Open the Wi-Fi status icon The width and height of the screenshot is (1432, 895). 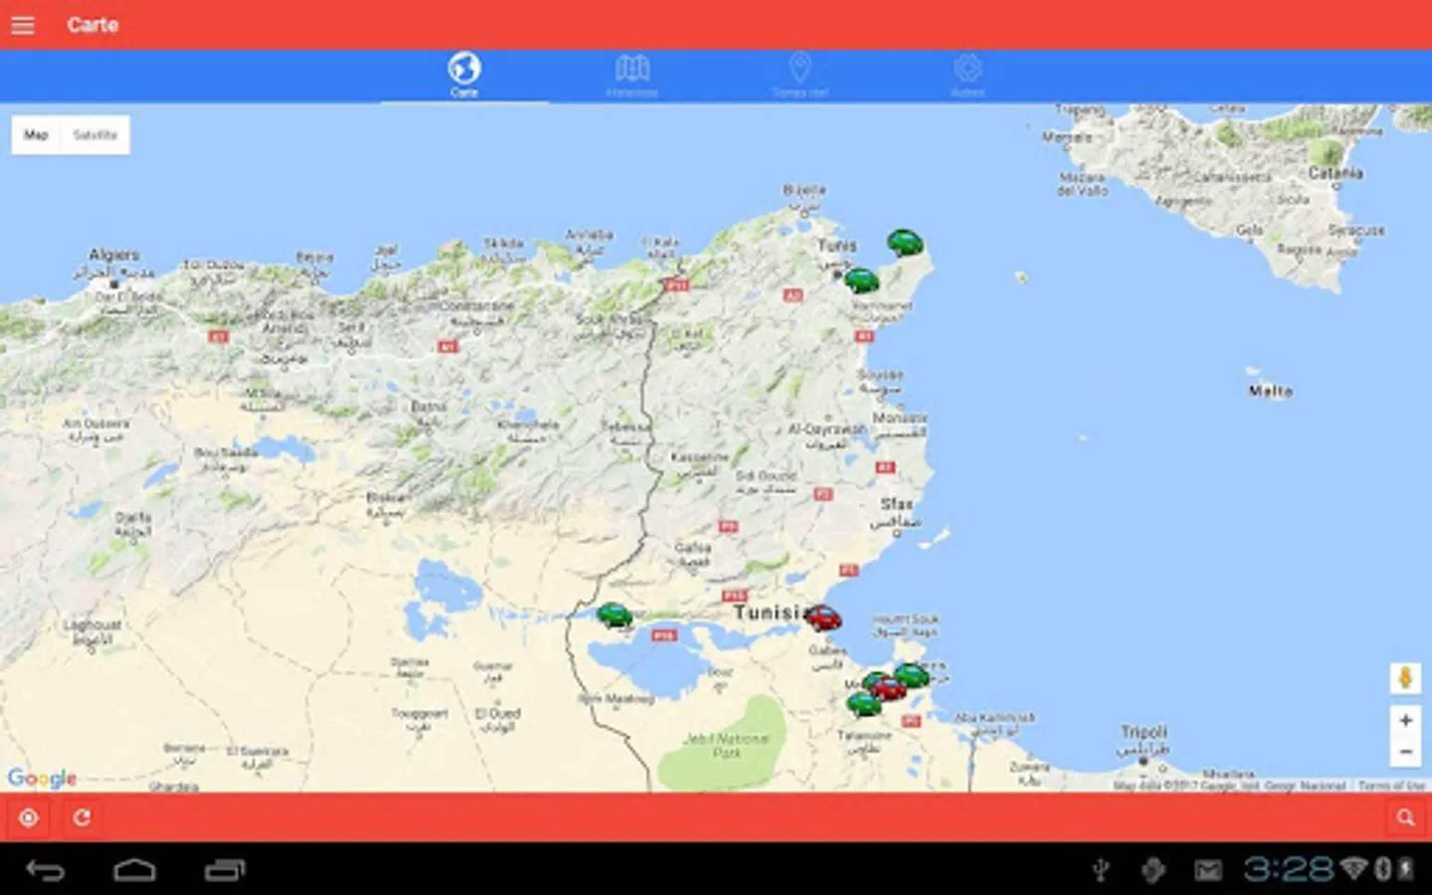(x=1353, y=869)
